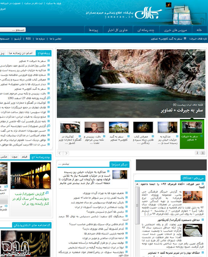Open the خانه home menu item
Viewport: 208px width, 257px height.
click(199, 30)
